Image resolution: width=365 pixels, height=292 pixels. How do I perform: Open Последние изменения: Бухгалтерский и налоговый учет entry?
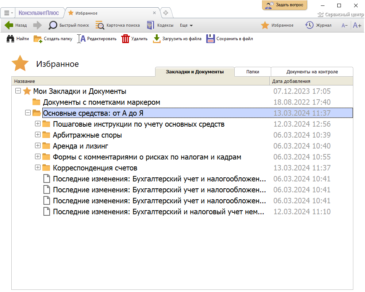click(x=158, y=211)
